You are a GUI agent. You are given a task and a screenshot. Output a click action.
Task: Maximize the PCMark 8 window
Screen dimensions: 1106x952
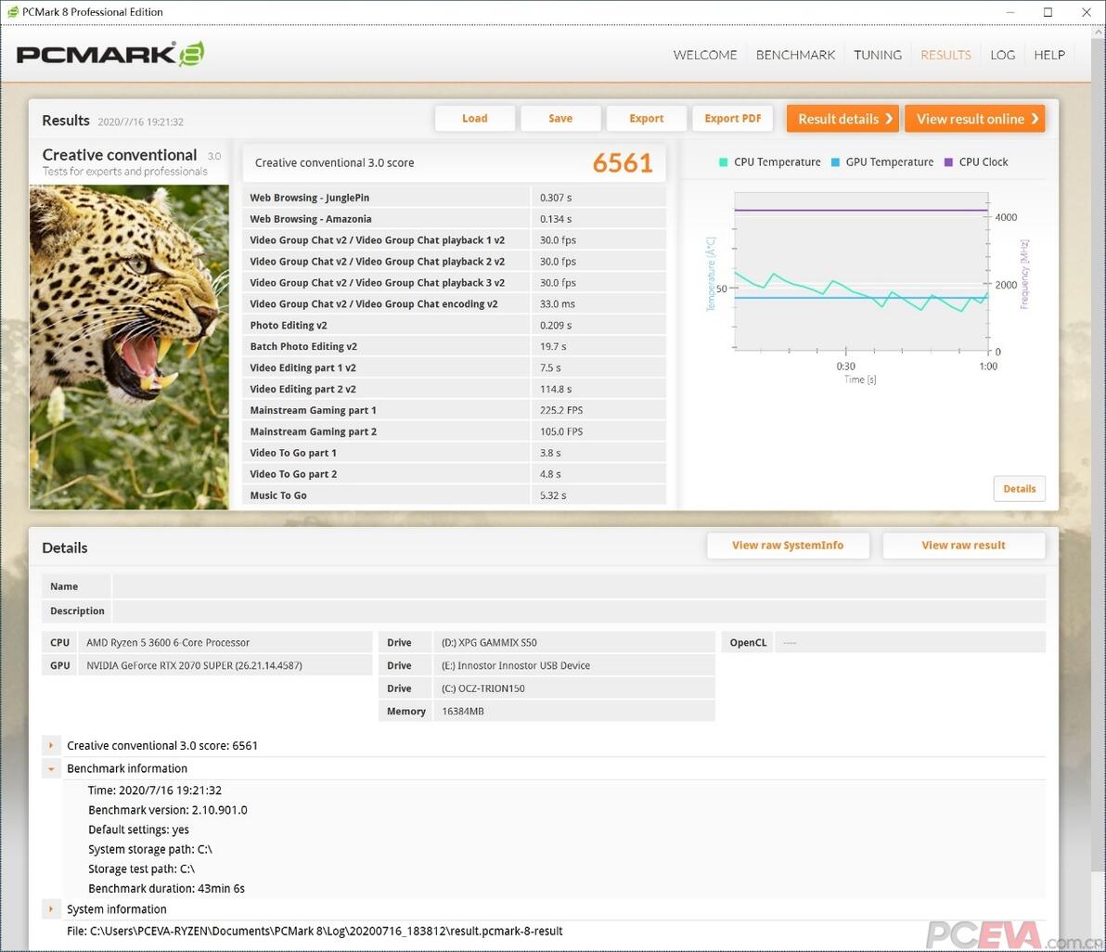click(x=1048, y=12)
